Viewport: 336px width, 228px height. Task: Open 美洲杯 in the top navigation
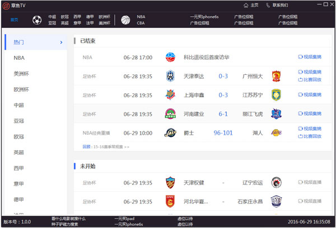click(104, 23)
